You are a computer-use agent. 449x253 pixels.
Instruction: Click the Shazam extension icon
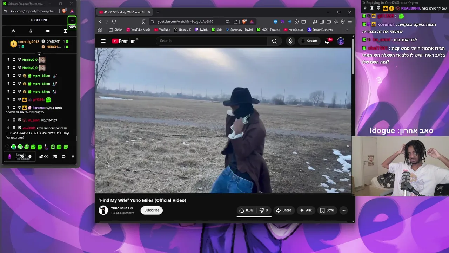click(x=275, y=21)
